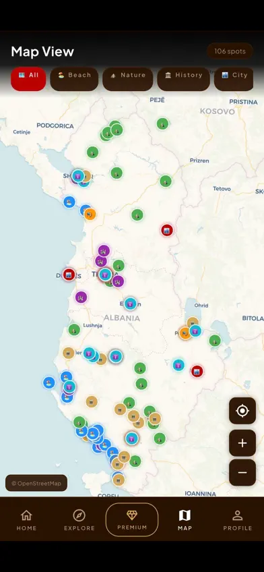Tap the green marker west of Lushnja

tap(74, 330)
